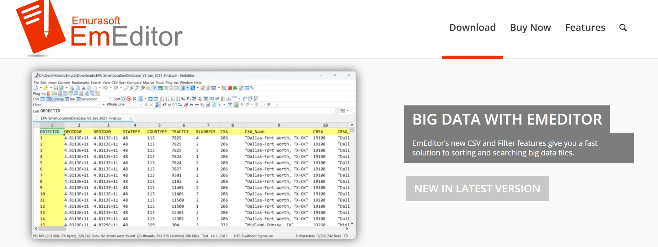658x247 pixels.
Task: Open the Convert menu in EmEditor
Action: tap(64, 82)
